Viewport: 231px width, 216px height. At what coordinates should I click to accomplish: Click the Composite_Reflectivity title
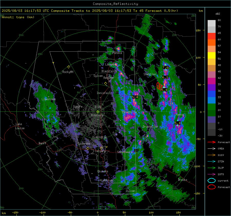pyautogui.click(x=115, y=4)
